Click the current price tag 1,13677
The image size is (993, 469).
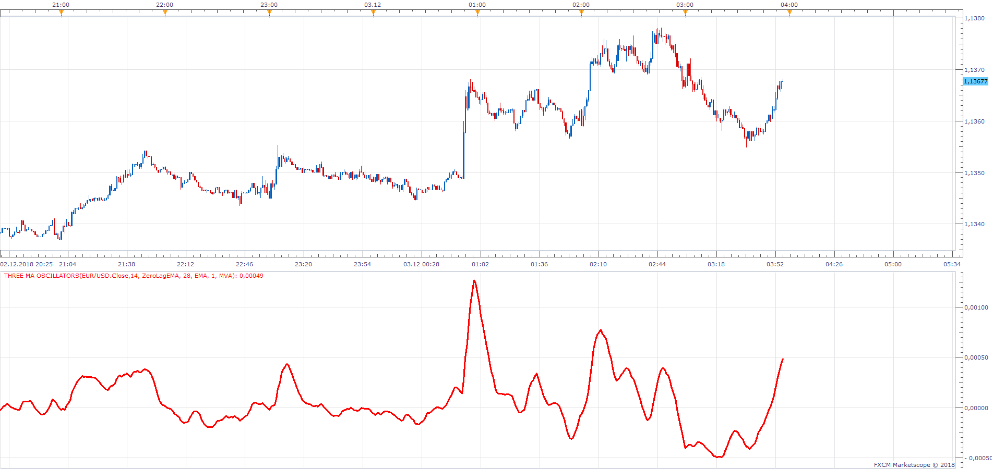(x=975, y=81)
